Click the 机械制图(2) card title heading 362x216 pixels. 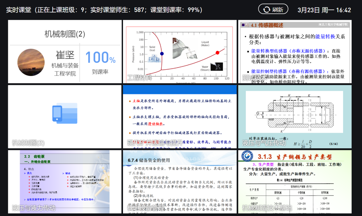(x=65, y=34)
